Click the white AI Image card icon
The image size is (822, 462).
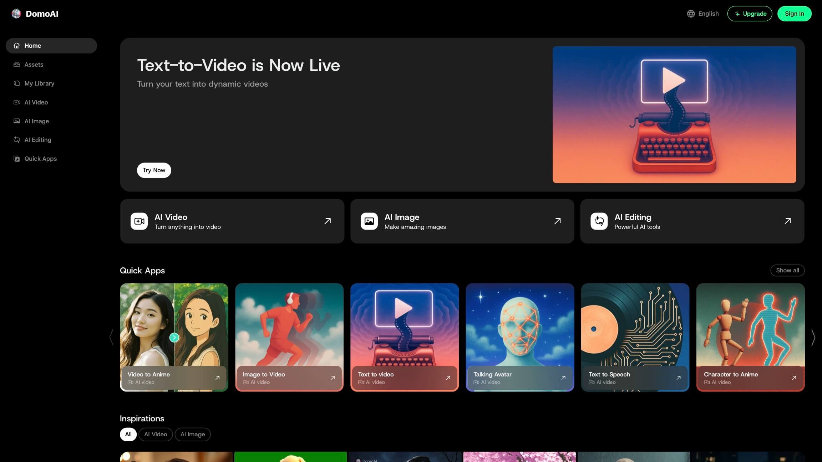[369, 221]
